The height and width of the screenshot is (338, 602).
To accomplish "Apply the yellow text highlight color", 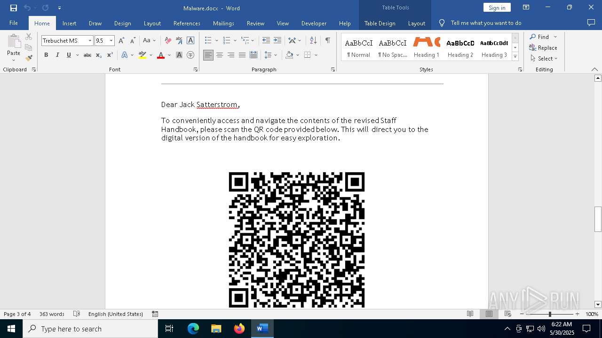I will pyautogui.click(x=143, y=55).
